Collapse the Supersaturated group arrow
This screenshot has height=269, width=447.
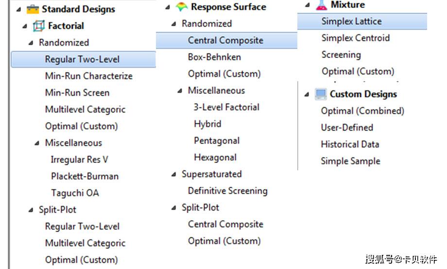tap(174, 174)
